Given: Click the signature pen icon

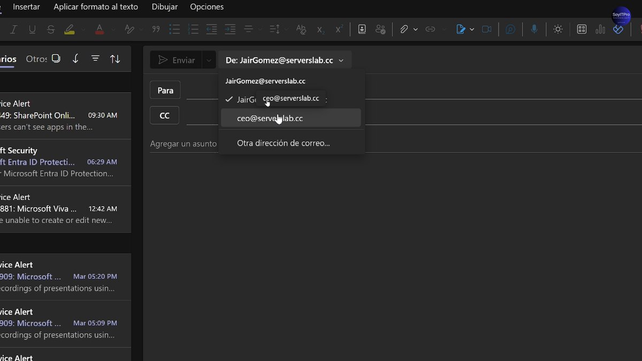Looking at the screenshot, I should (x=461, y=29).
